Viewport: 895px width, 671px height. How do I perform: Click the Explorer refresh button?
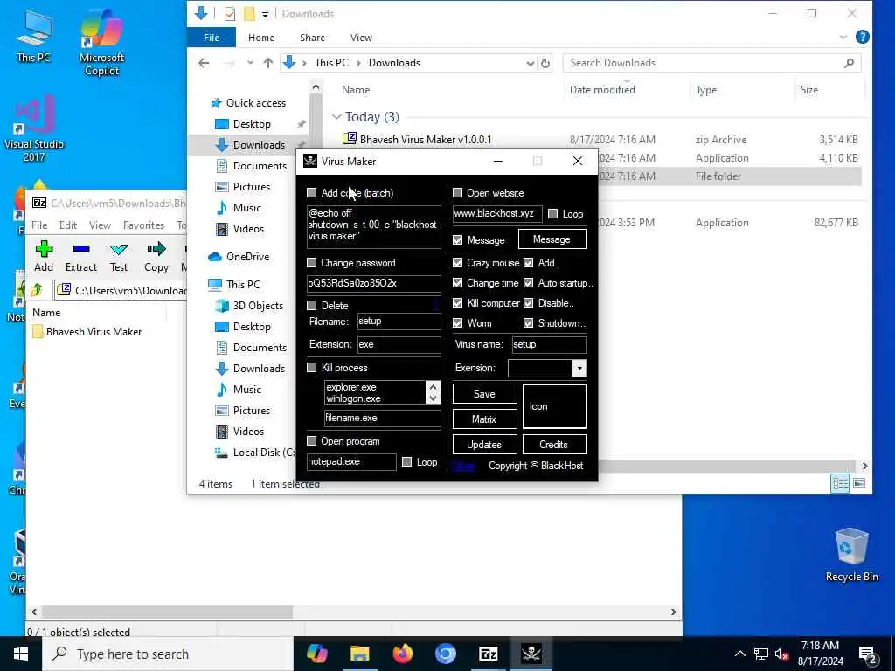545,63
